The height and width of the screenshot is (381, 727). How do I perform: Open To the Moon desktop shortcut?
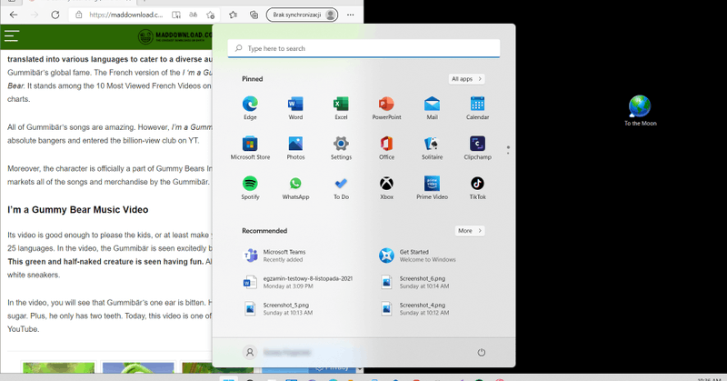click(640, 111)
